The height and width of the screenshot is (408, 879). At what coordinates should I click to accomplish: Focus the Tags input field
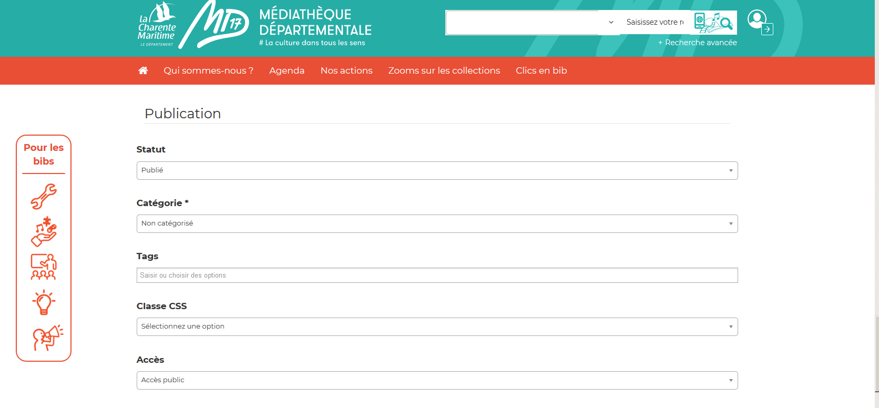click(x=437, y=276)
